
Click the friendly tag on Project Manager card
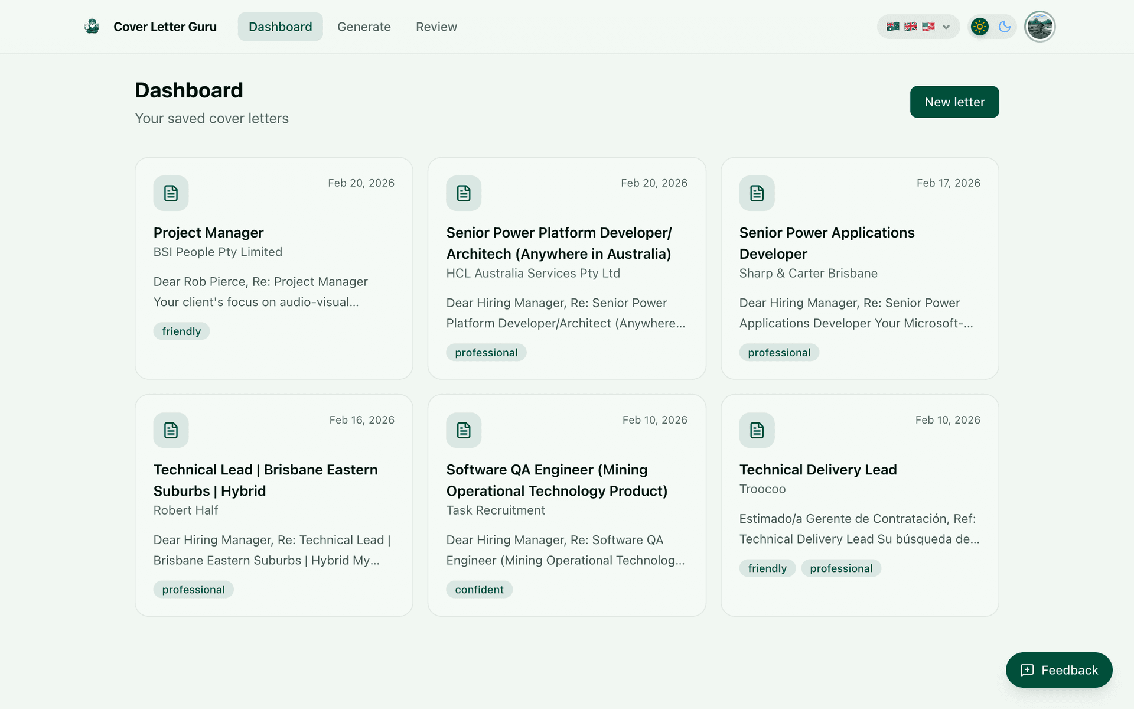click(181, 331)
